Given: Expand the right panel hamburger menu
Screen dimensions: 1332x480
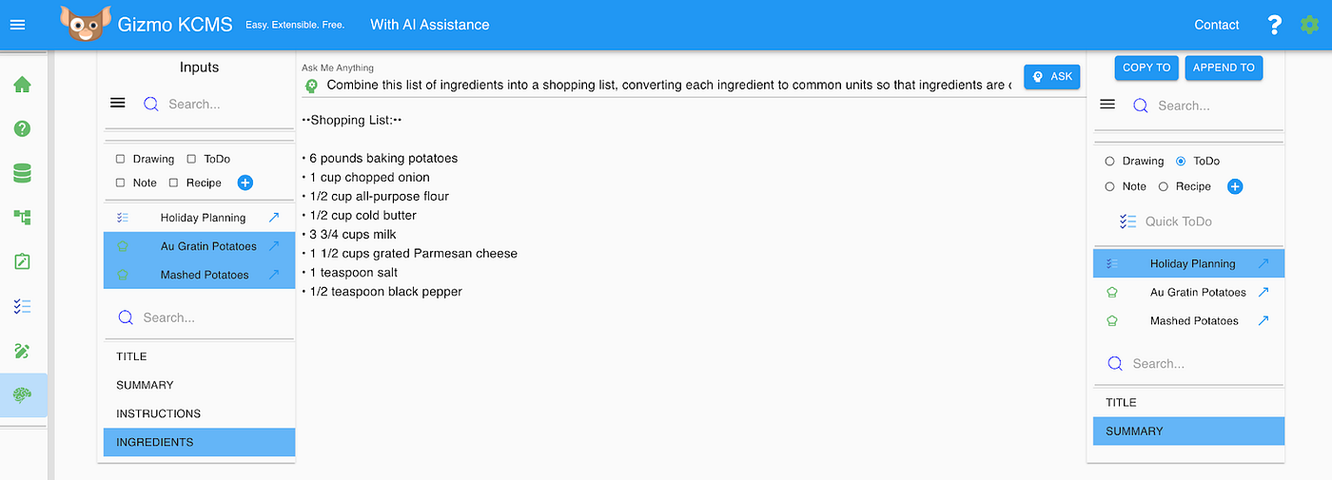Looking at the screenshot, I should pos(1107,105).
